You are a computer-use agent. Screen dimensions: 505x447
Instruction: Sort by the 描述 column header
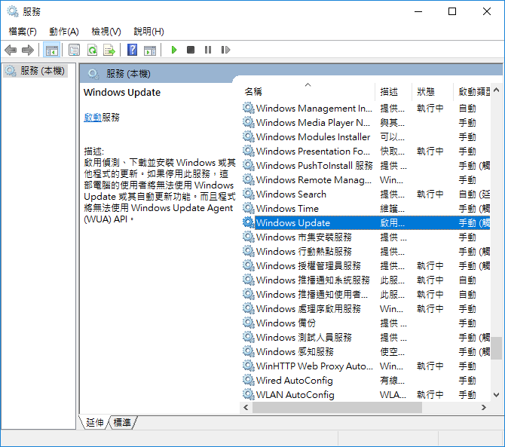click(x=393, y=92)
